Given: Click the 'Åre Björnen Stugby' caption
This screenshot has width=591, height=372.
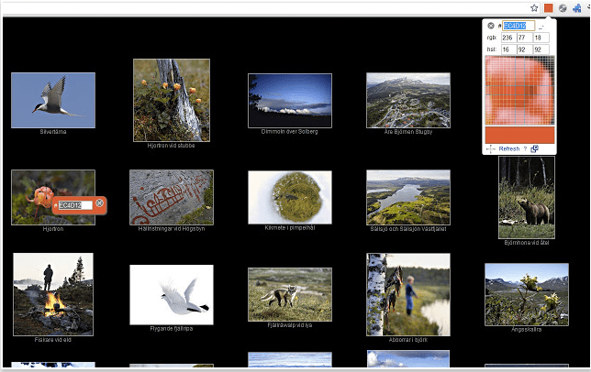Looking at the screenshot, I should pos(408,132).
